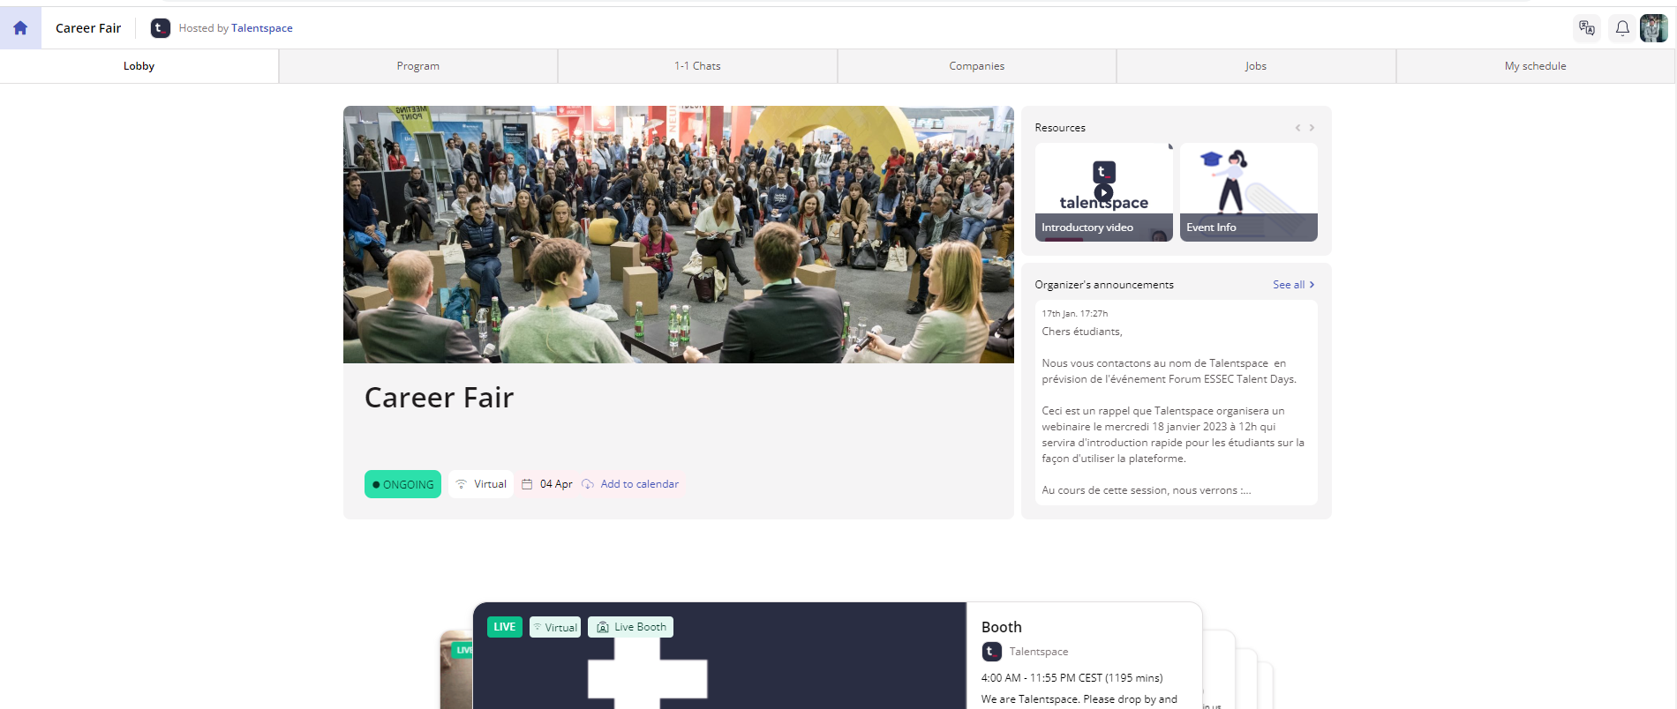Open the Companies tab

977,66
